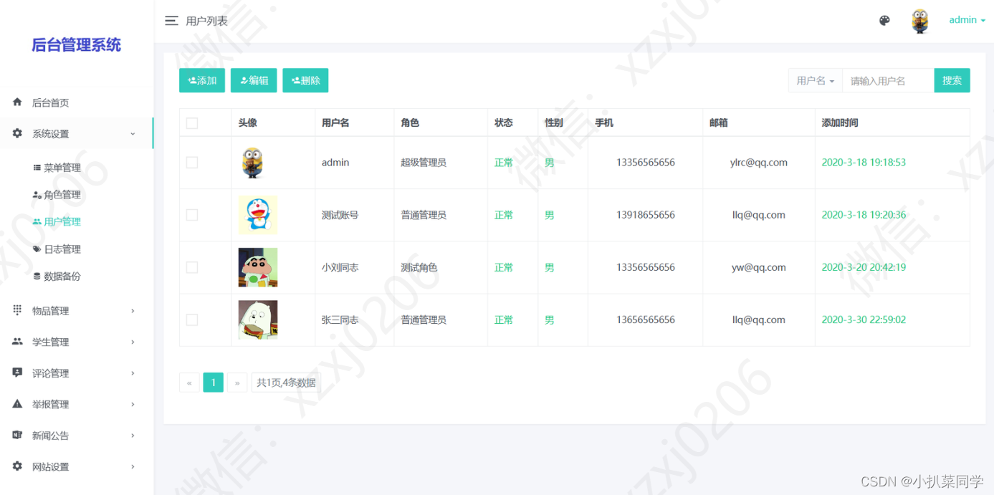Expand the 物品管理 chevron

click(x=133, y=311)
